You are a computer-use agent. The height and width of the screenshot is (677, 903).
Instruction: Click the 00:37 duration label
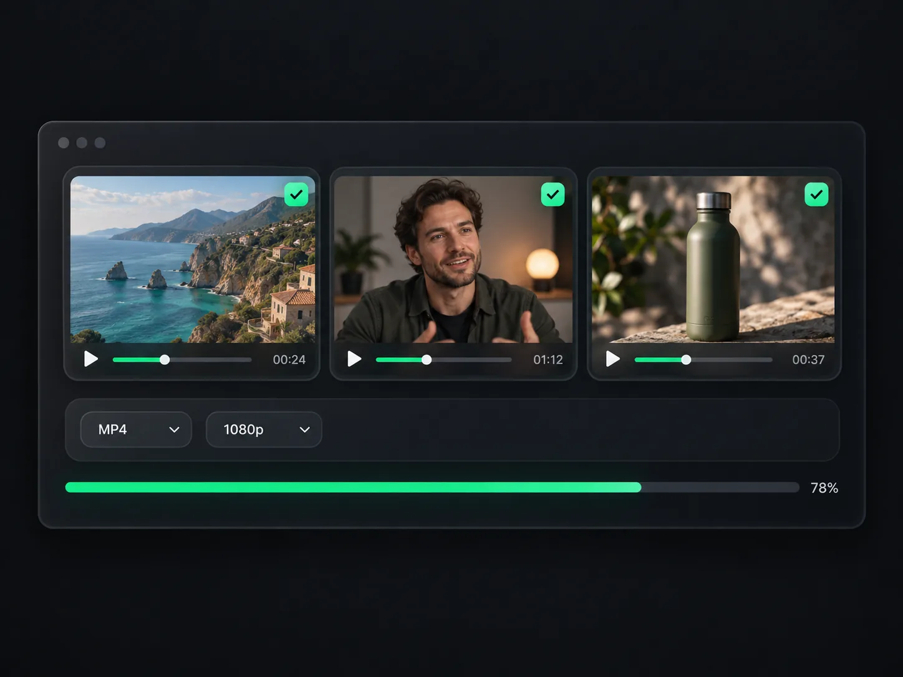pos(808,360)
